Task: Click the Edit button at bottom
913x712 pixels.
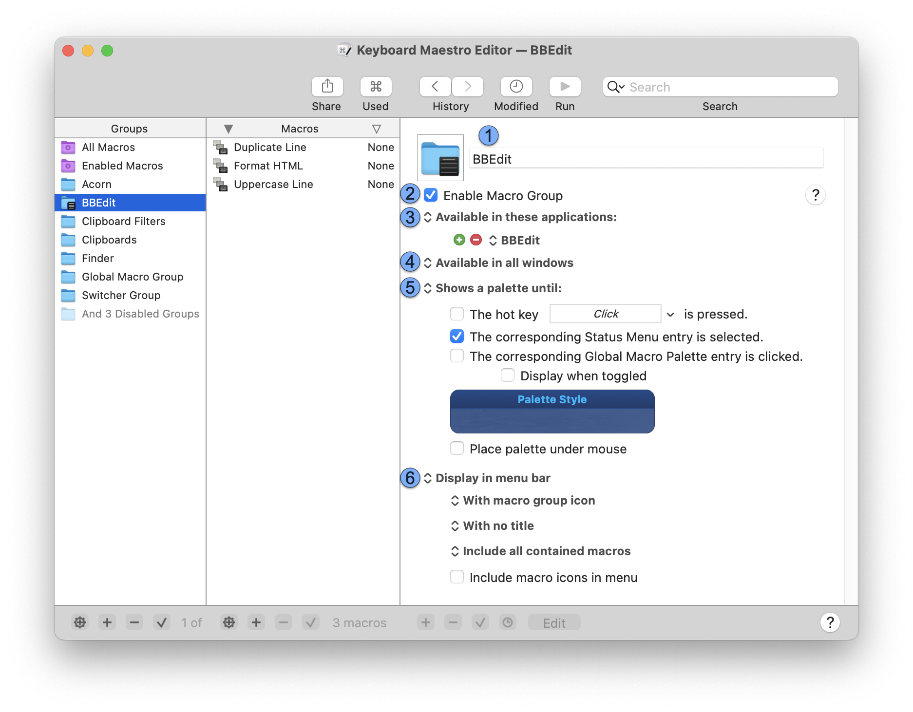Action: (554, 623)
